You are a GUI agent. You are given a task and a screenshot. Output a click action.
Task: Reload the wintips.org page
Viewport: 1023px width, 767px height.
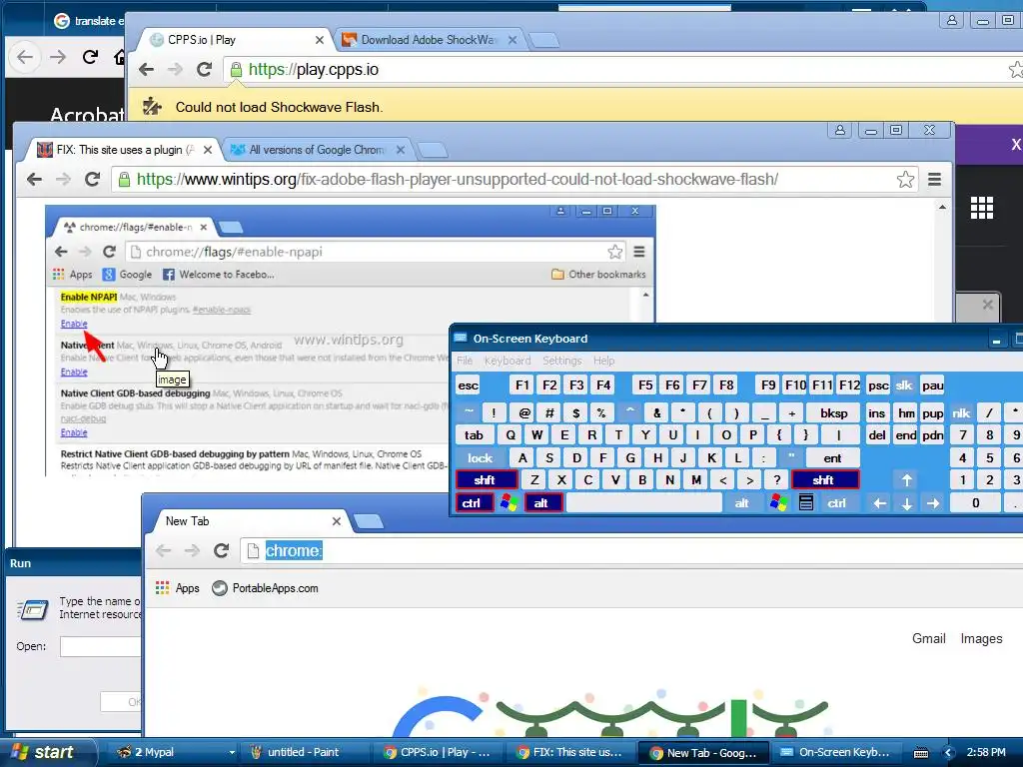(92, 179)
